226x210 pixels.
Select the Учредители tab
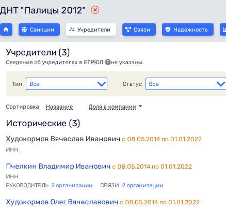tap(91, 29)
